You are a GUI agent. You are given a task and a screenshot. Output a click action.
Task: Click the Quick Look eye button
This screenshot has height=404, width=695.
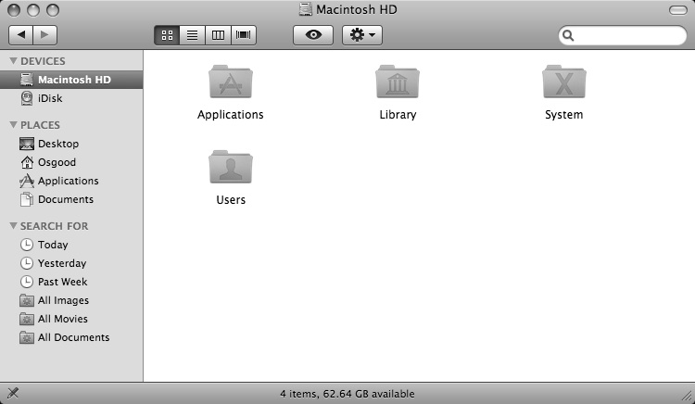313,35
